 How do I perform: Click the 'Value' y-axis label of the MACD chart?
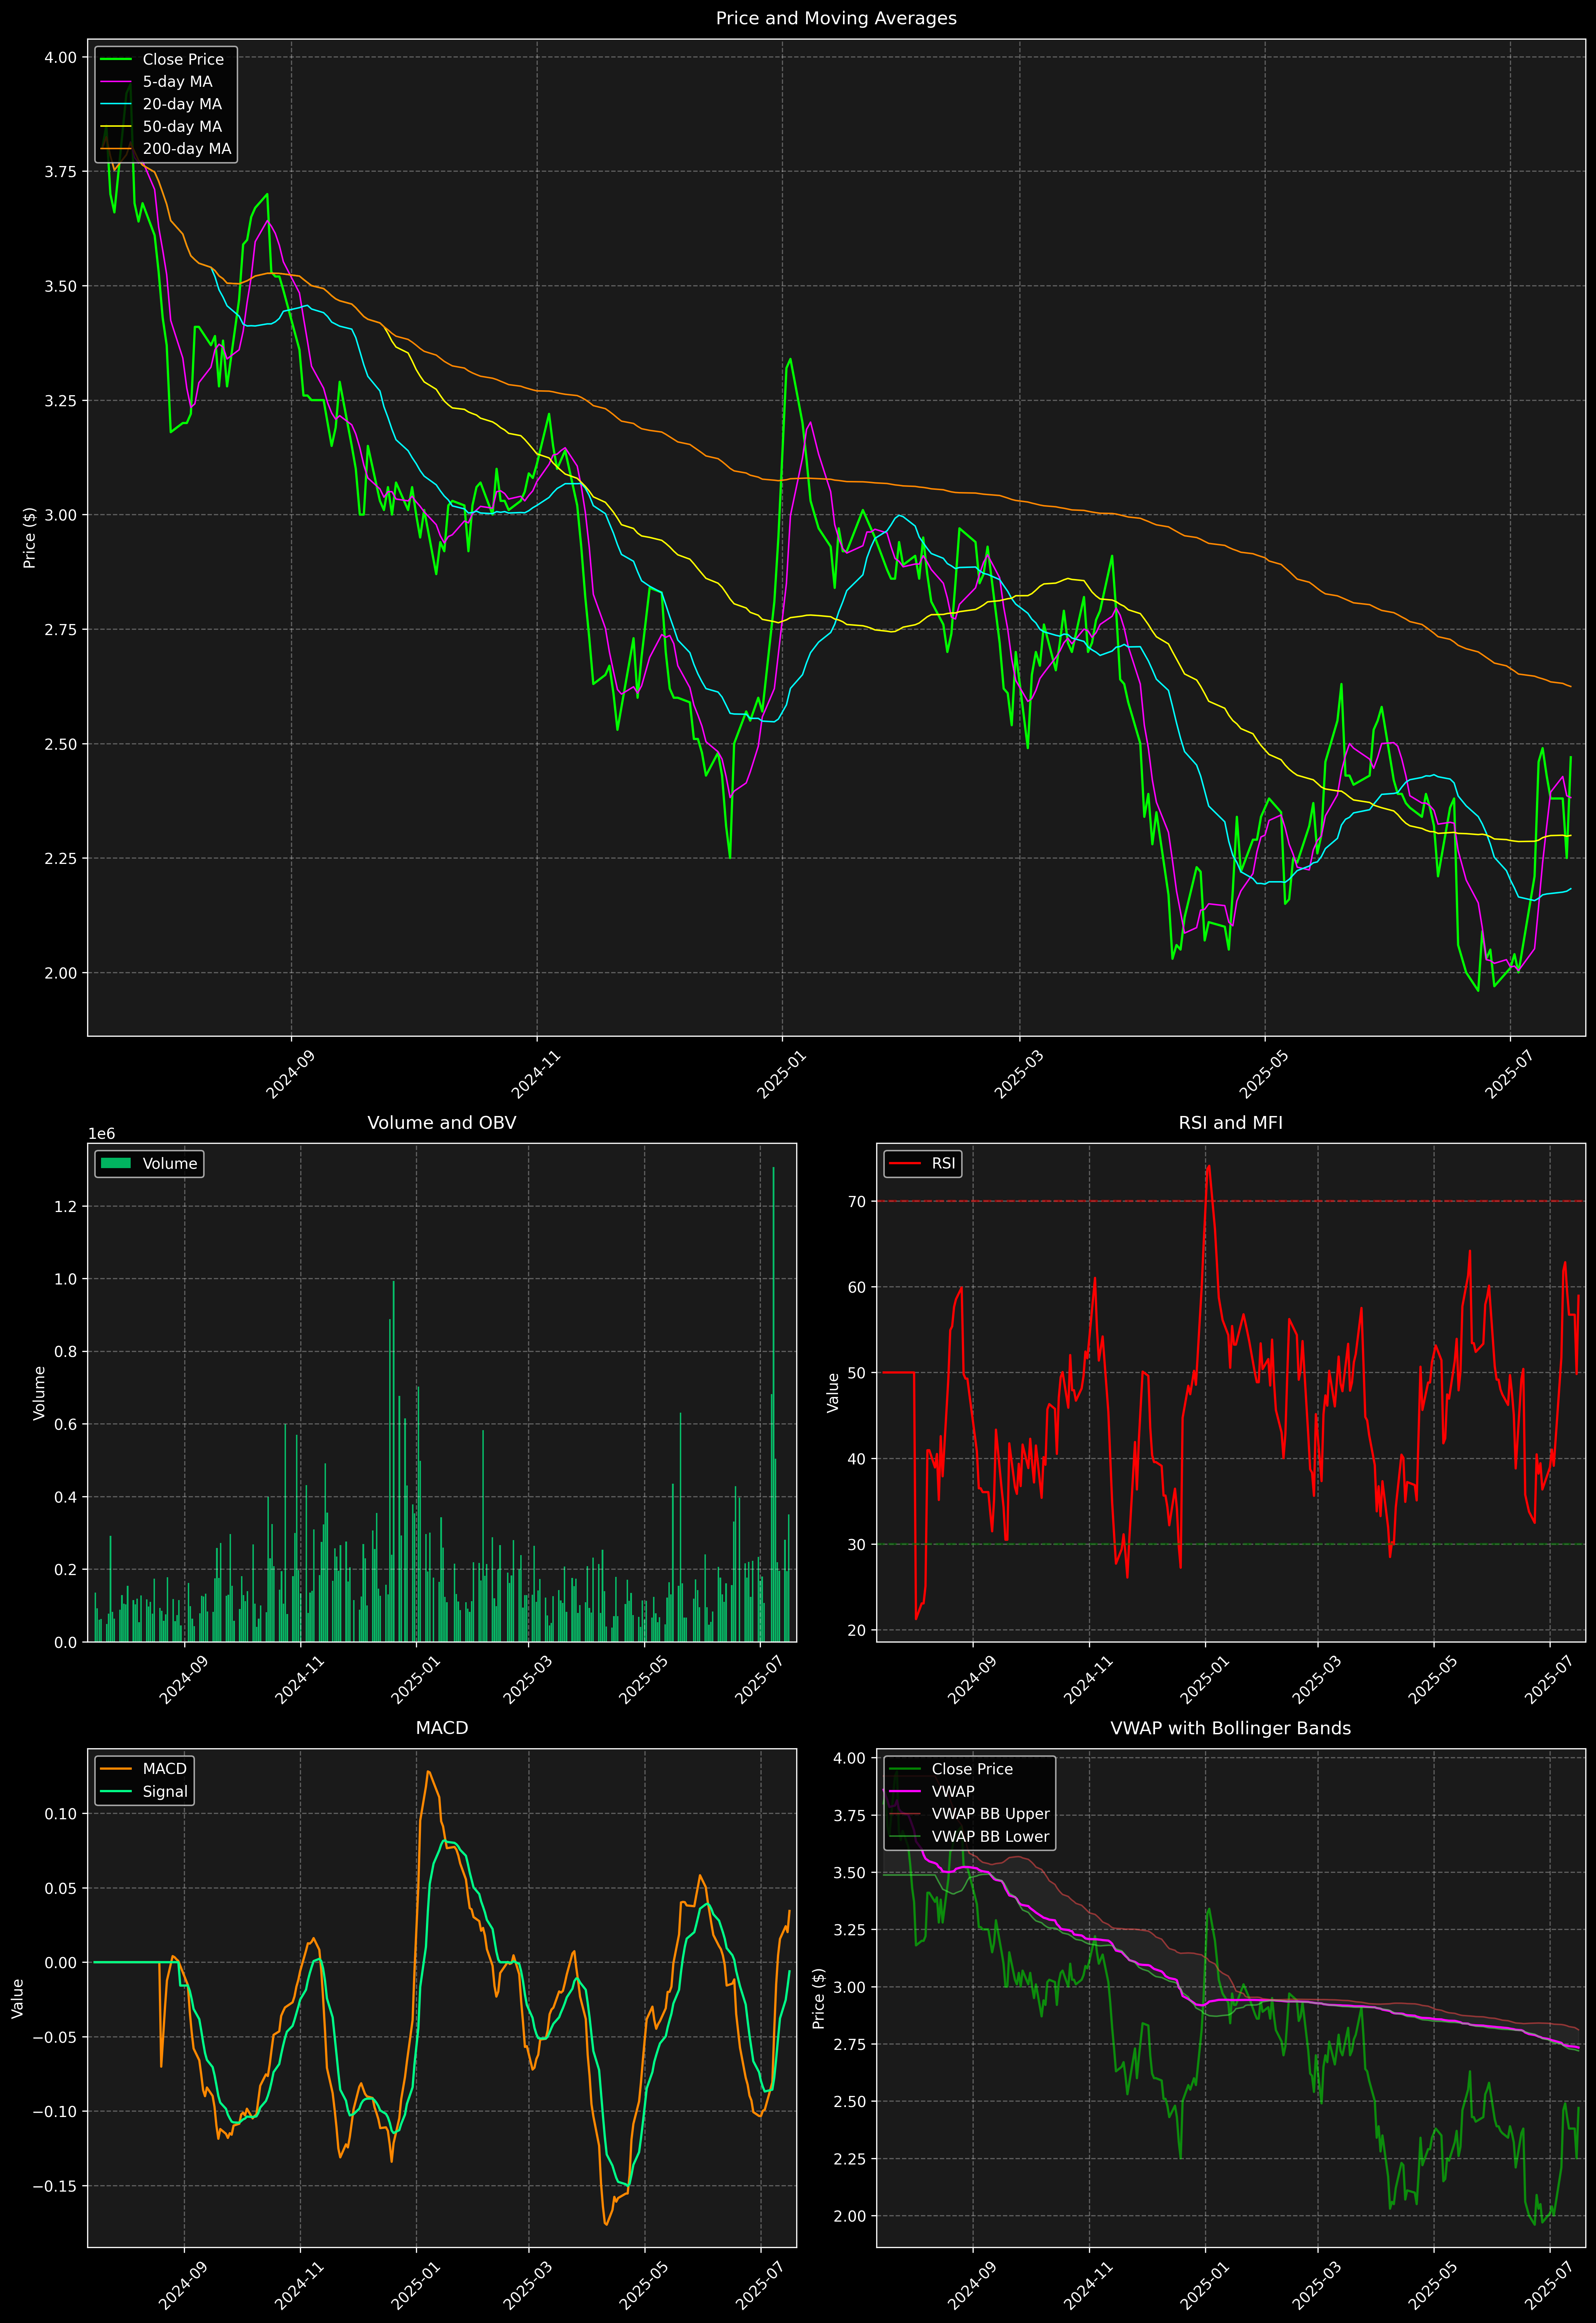coord(18,1998)
